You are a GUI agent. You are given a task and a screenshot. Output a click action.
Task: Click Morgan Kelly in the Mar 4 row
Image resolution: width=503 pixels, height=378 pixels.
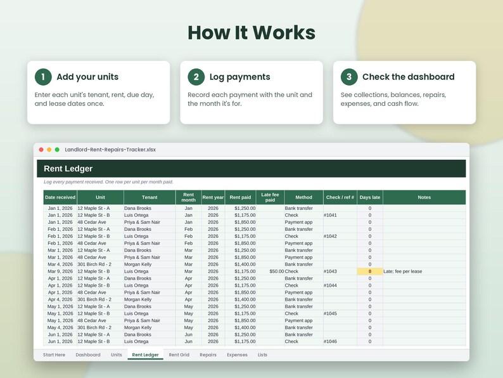click(x=150, y=264)
